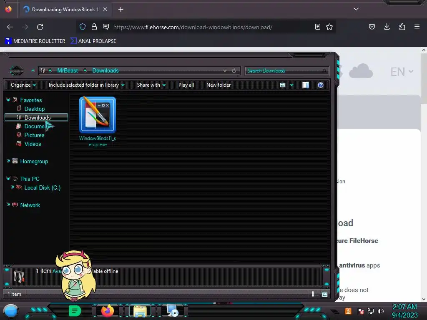Viewport: 427px width, 320px height.
Task: Toggle the preview pane icon
Action: click(306, 85)
